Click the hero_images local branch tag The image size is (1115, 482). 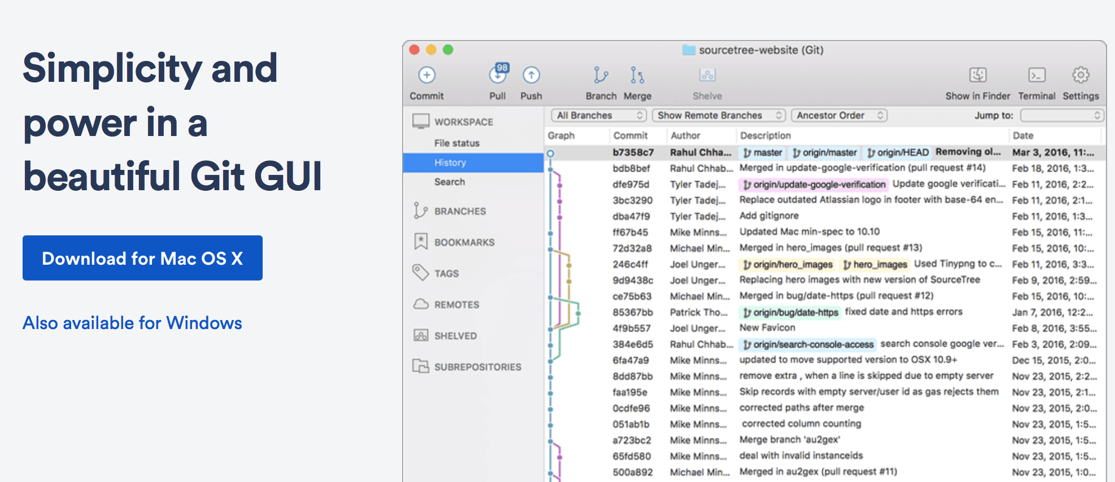[x=874, y=265]
